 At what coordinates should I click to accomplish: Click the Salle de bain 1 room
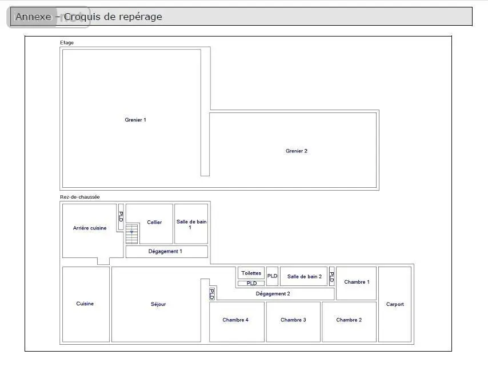(191, 224)
